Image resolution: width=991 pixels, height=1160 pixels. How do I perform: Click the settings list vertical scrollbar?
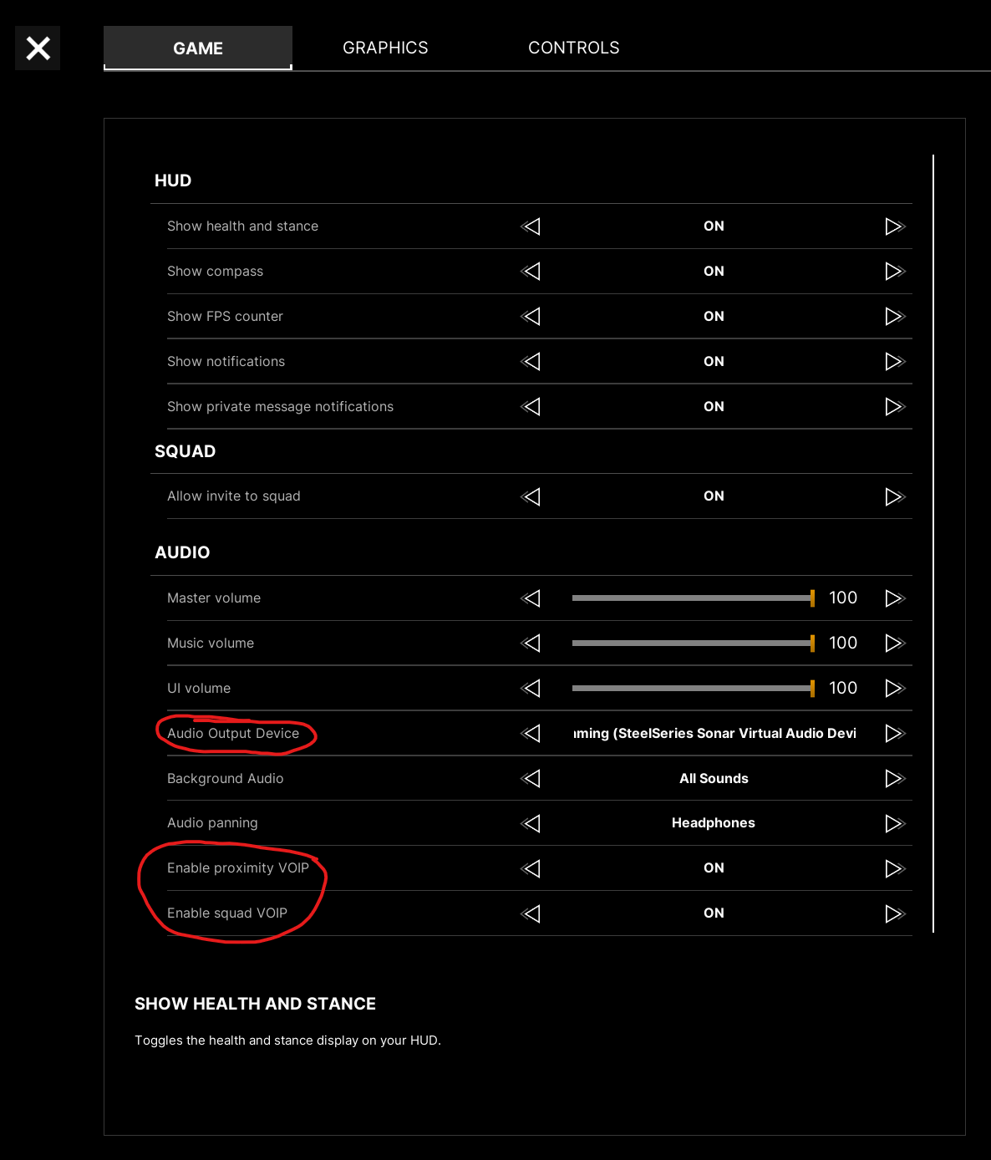(933, 543)
